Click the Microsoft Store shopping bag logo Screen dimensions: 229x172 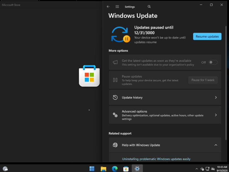click(x=89, y=76)
